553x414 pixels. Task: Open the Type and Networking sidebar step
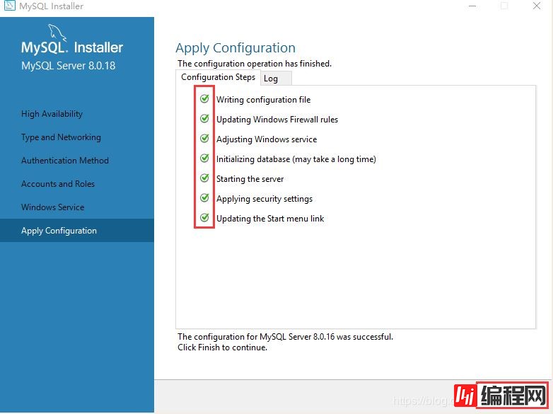tap(61, 137)
